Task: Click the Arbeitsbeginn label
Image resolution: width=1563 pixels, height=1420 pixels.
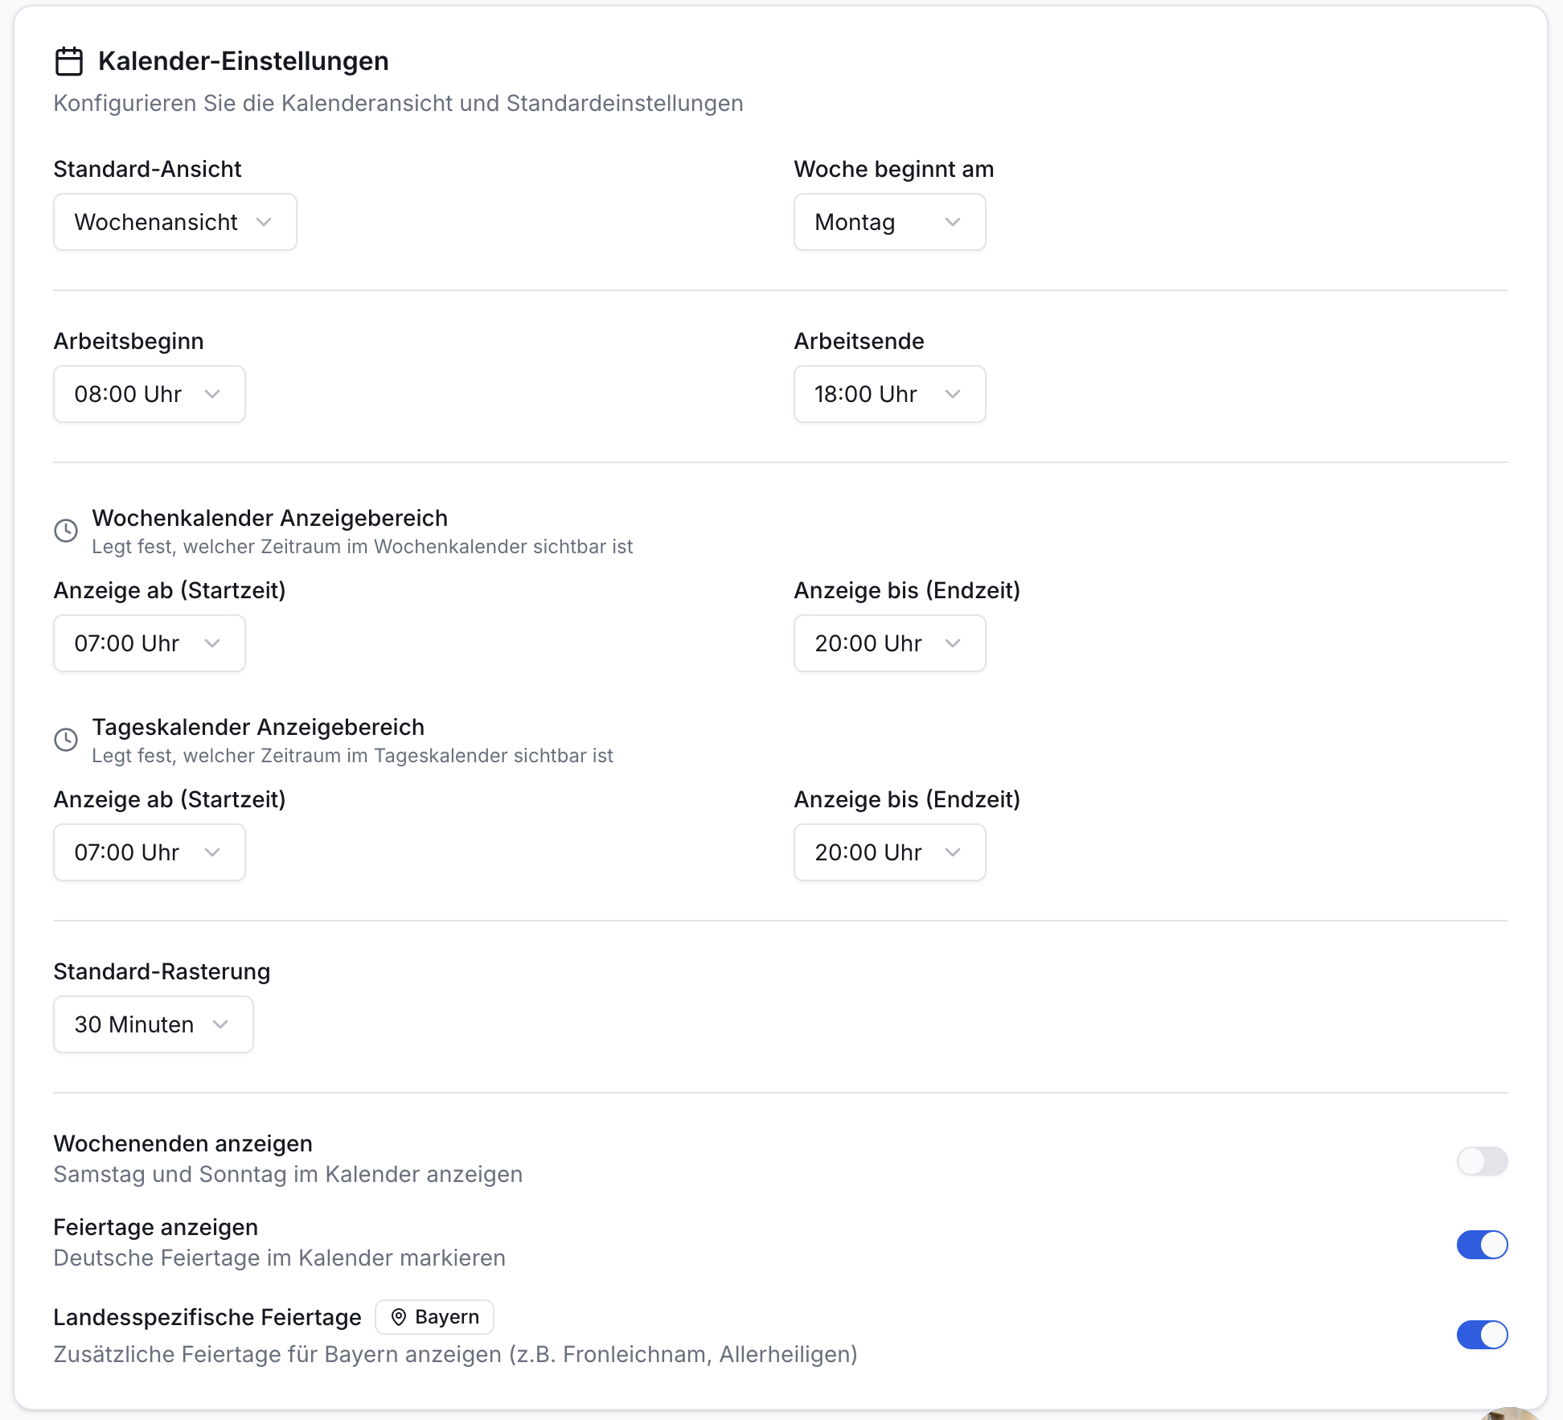Action: 129,341
